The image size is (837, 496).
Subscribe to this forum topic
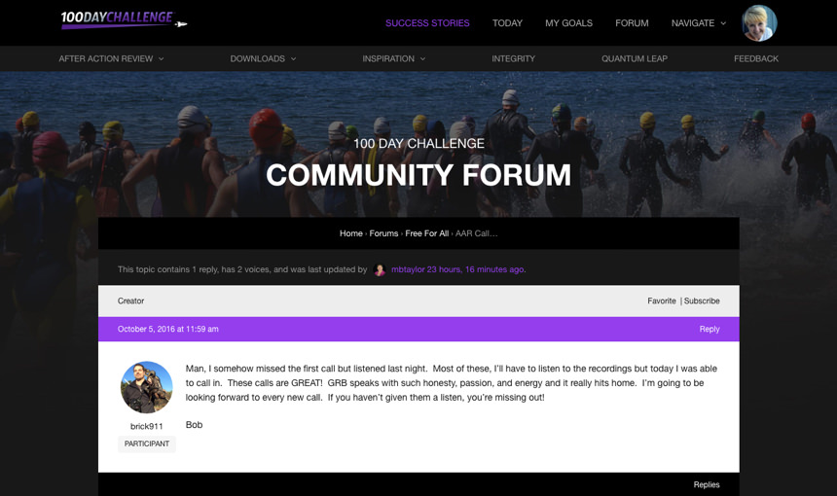702,301
